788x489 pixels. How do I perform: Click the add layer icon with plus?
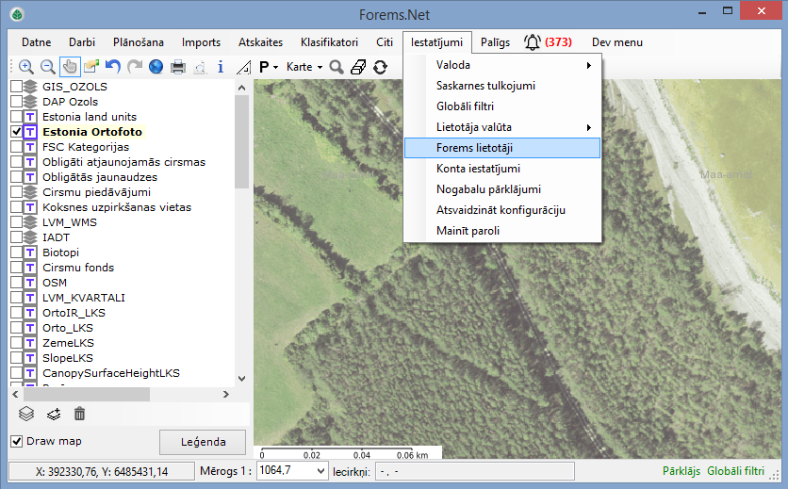coord(53,413)
